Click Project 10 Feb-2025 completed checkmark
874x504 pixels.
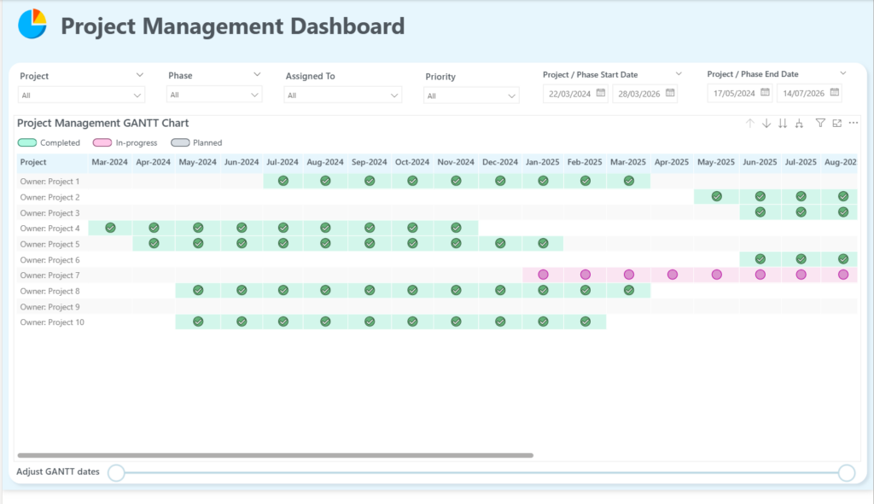click(586, 321)
